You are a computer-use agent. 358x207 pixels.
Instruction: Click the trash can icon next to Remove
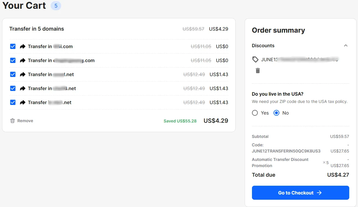tap(13, 121)
